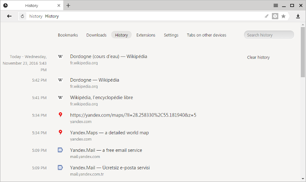Click the 5:41 PM timestamp

point(39,98)
